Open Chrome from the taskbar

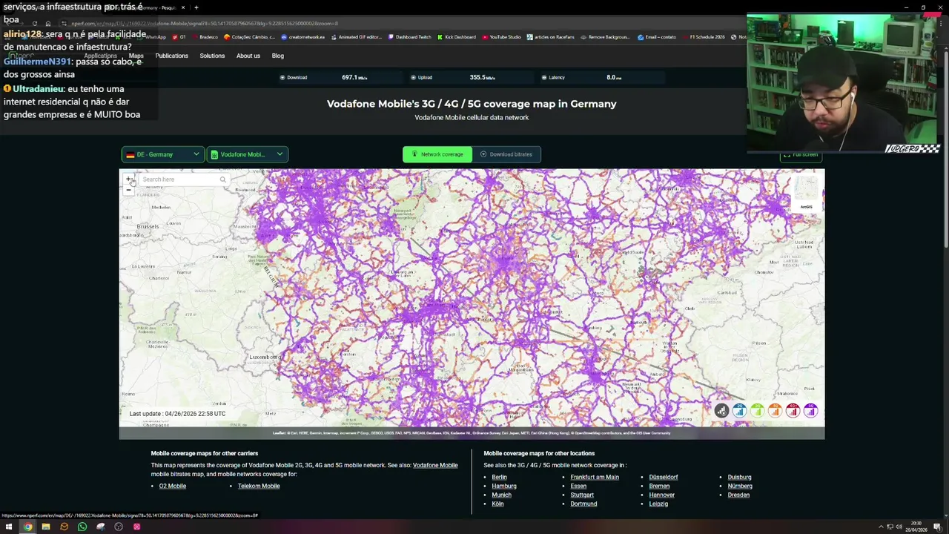(27, 527)
